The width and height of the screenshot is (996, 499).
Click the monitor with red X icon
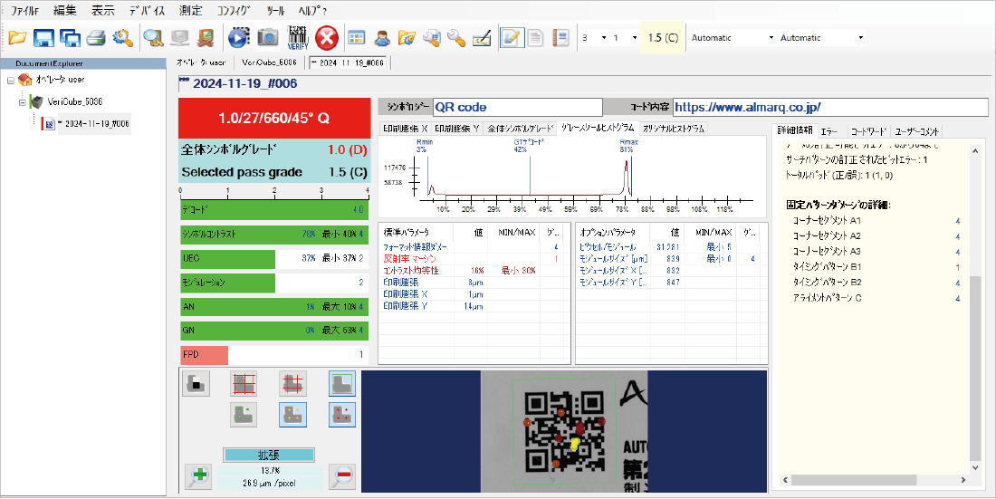[x=206, y=38]
